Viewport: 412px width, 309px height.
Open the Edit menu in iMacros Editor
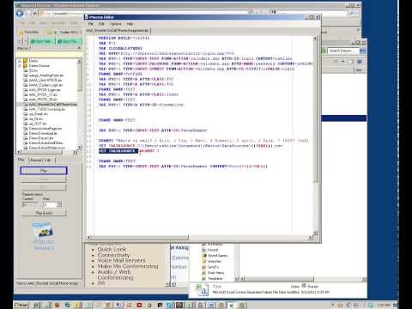pyautogui.click(x=101, y=24)
